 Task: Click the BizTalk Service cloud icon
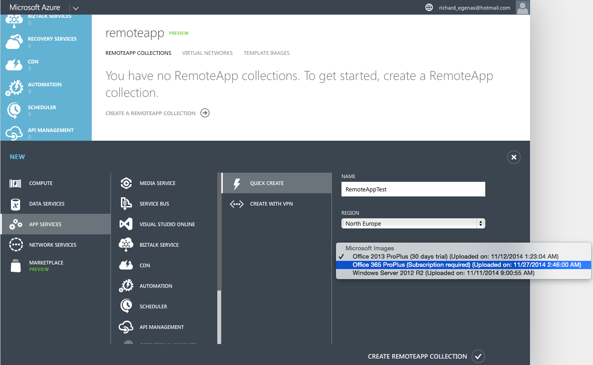point(126,245)
